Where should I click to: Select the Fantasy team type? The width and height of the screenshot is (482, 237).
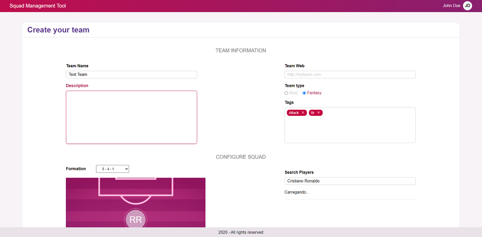pos(304,93)
